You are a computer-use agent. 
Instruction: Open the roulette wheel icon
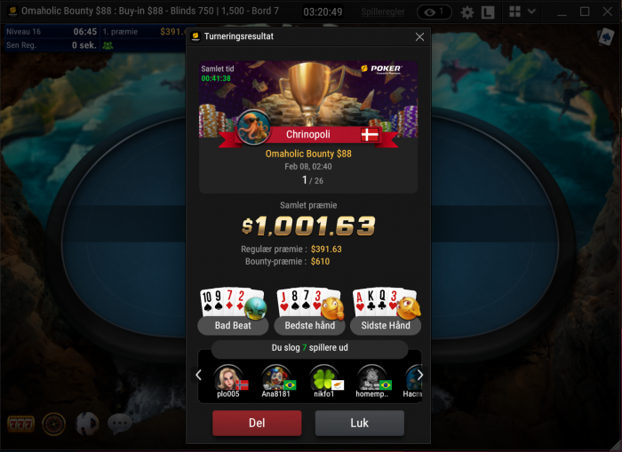click(54, 424)
